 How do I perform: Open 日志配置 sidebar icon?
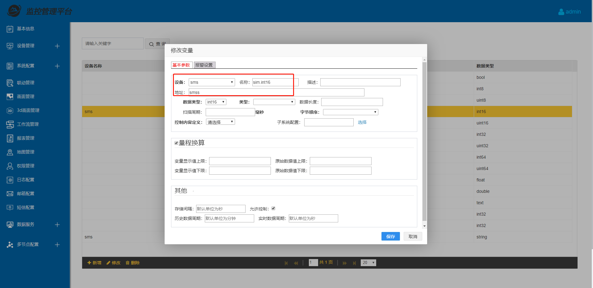(x=10, y=180)
